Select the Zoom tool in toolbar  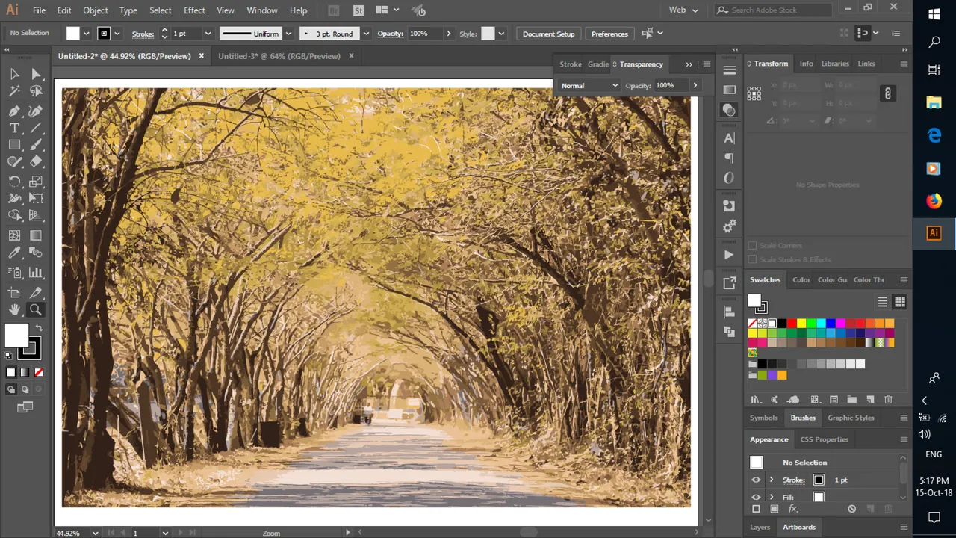pos(36,310)
